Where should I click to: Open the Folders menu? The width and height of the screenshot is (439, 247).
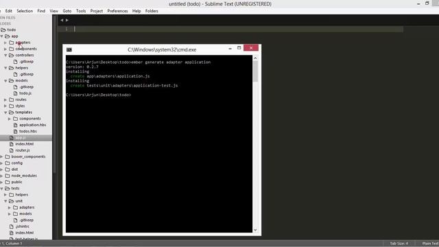pos(152,11)
